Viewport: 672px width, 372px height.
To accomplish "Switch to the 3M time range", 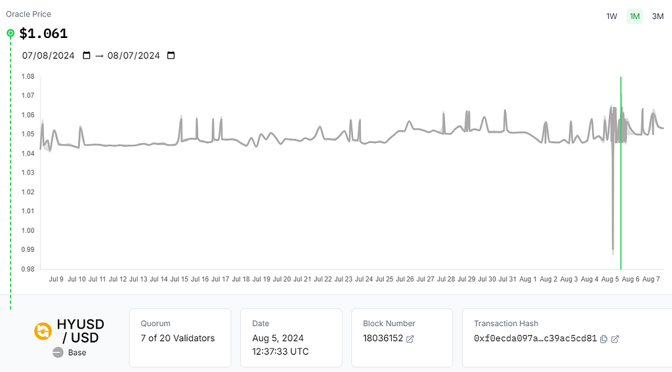I will [658, 16].
